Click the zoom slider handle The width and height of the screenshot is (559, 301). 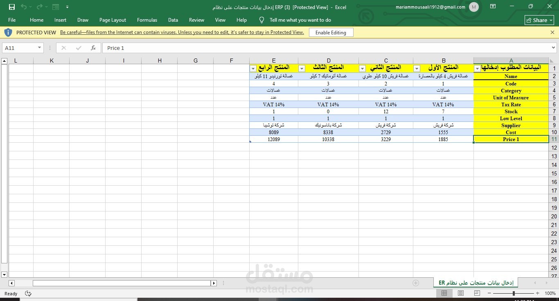point(514,293)
